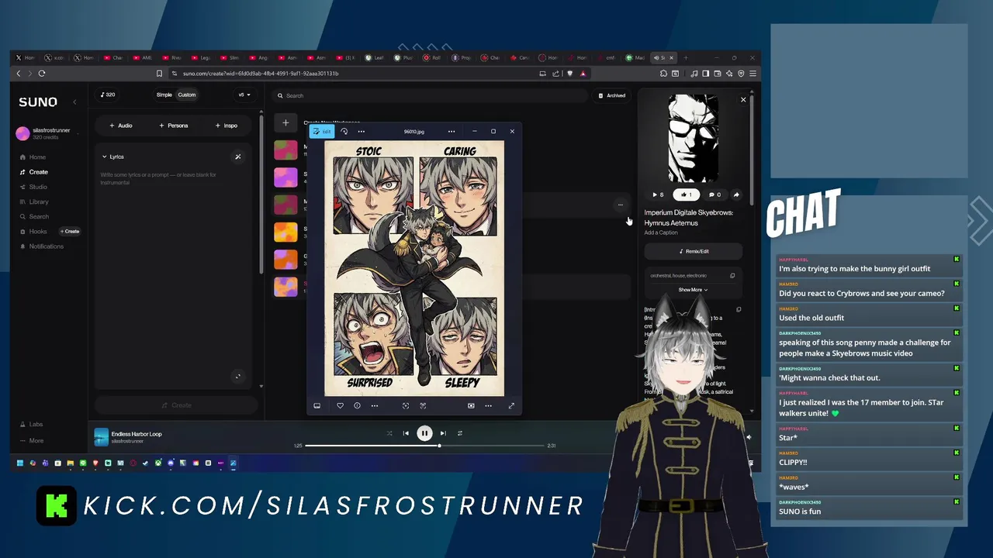Open three-dot menu next to info icon
This screenshot has height=558, width=993.
pos(375,405)
